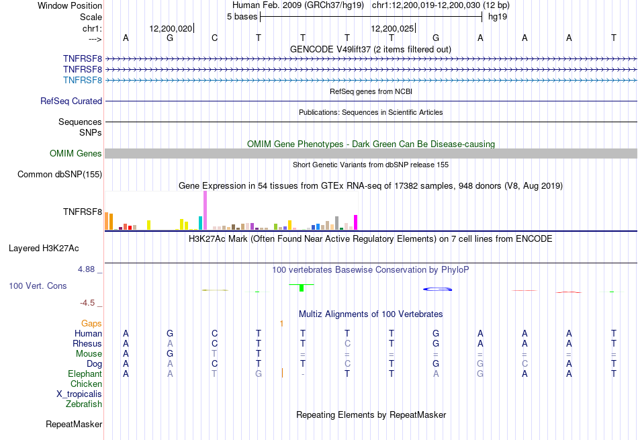Select the Elephant species row label
The image size is (638, 440).
[85, 373]
